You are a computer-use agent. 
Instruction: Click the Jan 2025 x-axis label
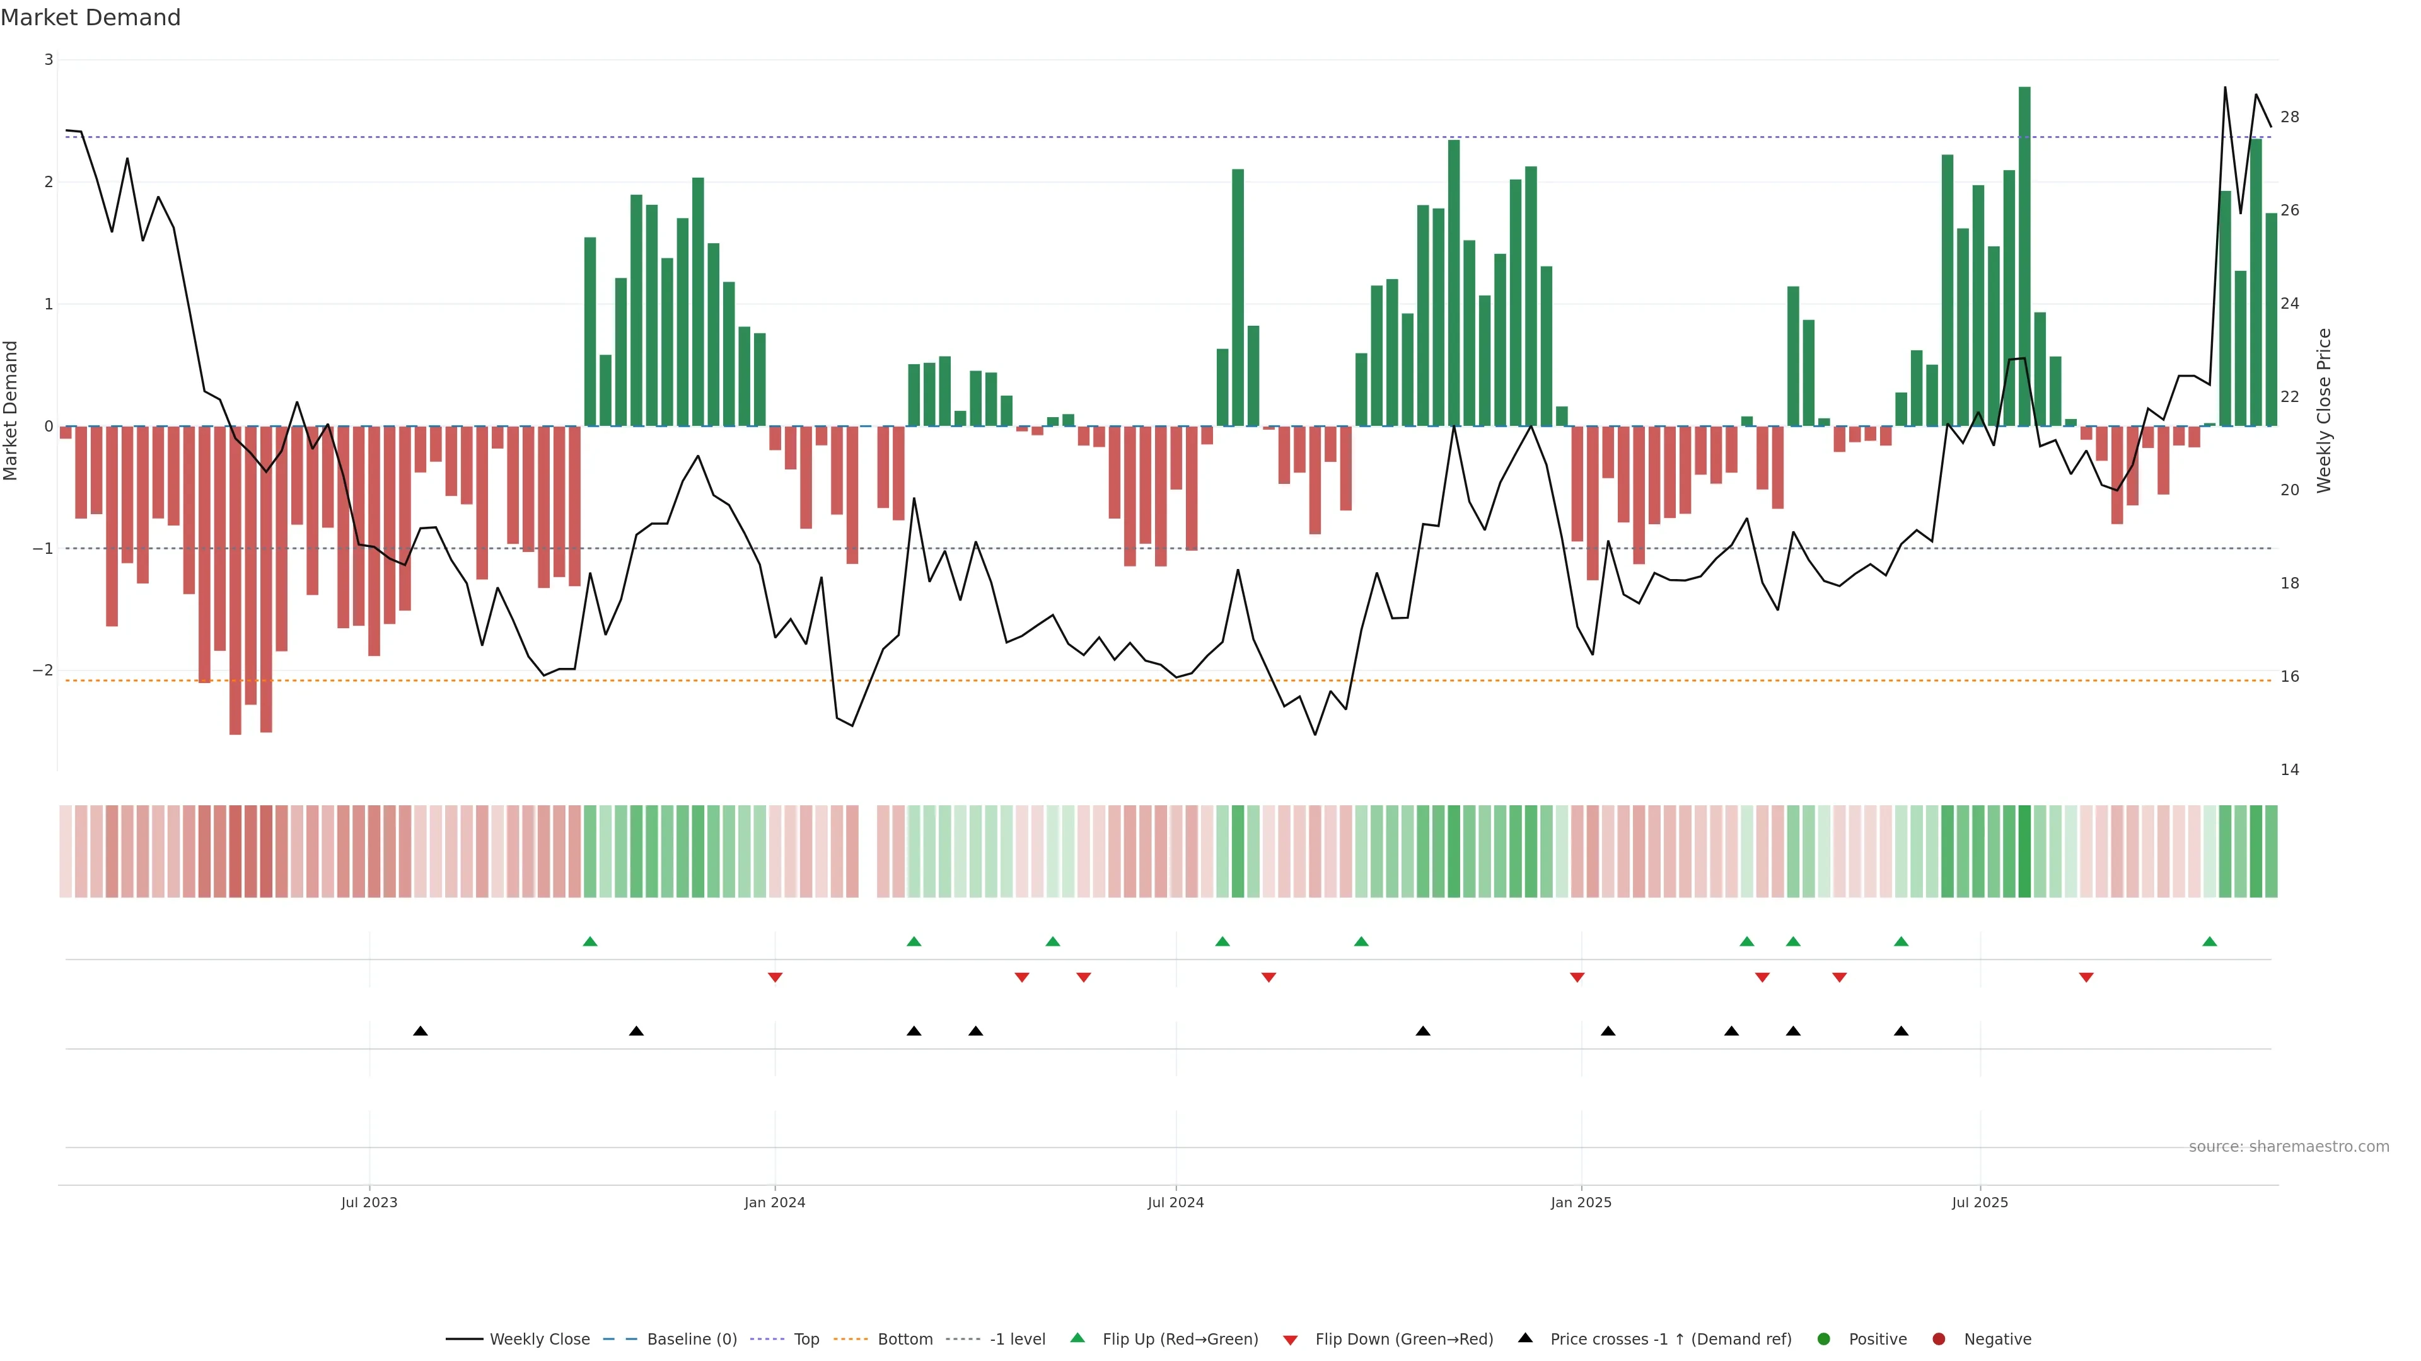click(x=1581, y=1202)
